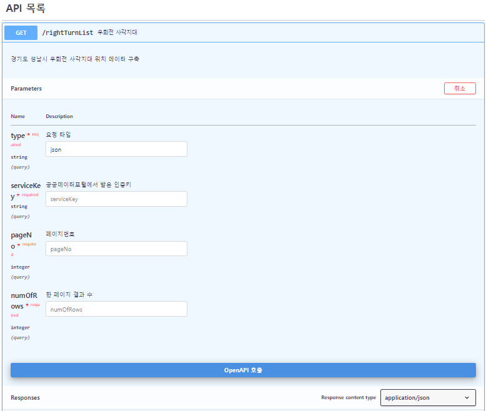
Task: Click the Parameters section label
Action: click(26, 88)
